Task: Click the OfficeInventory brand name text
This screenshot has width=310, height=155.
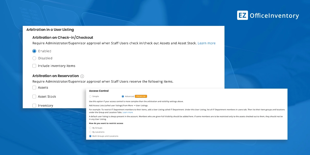Action: click(274, 16)
